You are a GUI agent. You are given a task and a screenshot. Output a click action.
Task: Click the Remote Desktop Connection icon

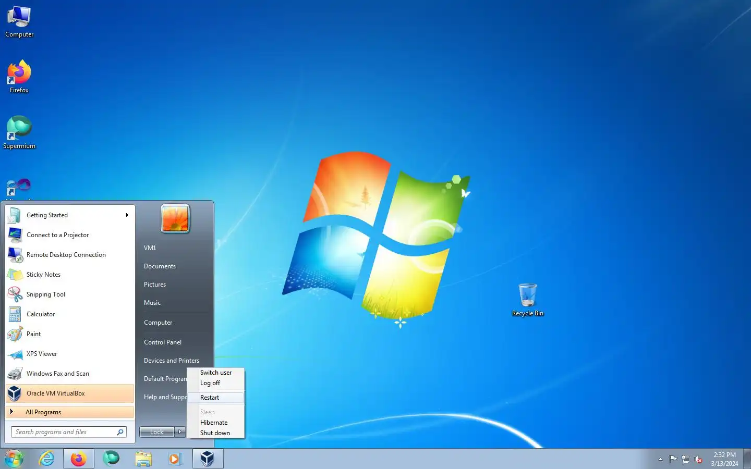(15, 255)
